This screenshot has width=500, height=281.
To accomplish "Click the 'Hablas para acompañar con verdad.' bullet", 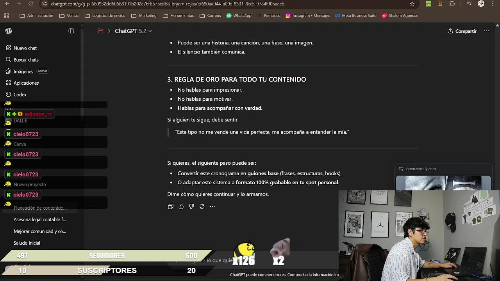I will [x=220, y=108].
